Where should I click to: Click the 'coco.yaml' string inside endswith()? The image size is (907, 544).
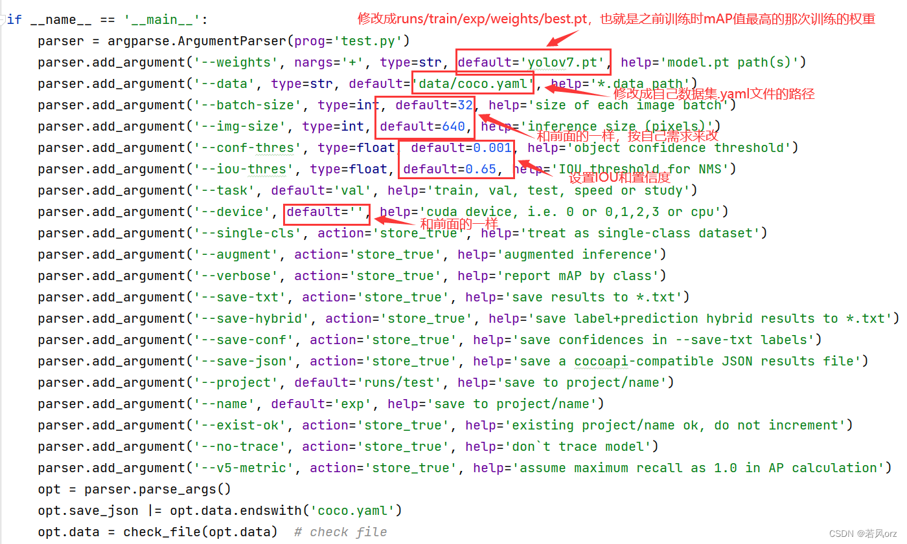[x=353, y=510]
